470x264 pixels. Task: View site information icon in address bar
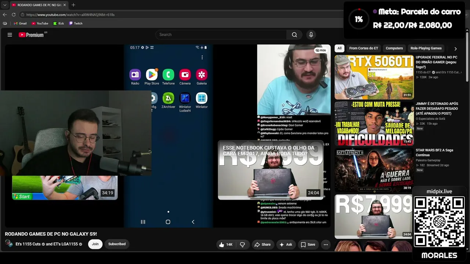[22, 15]
